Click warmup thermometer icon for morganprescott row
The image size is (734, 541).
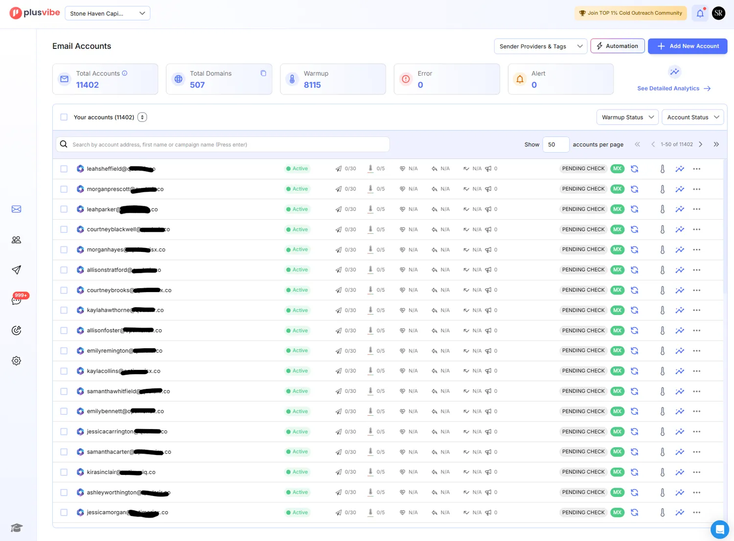click(663, 189)
